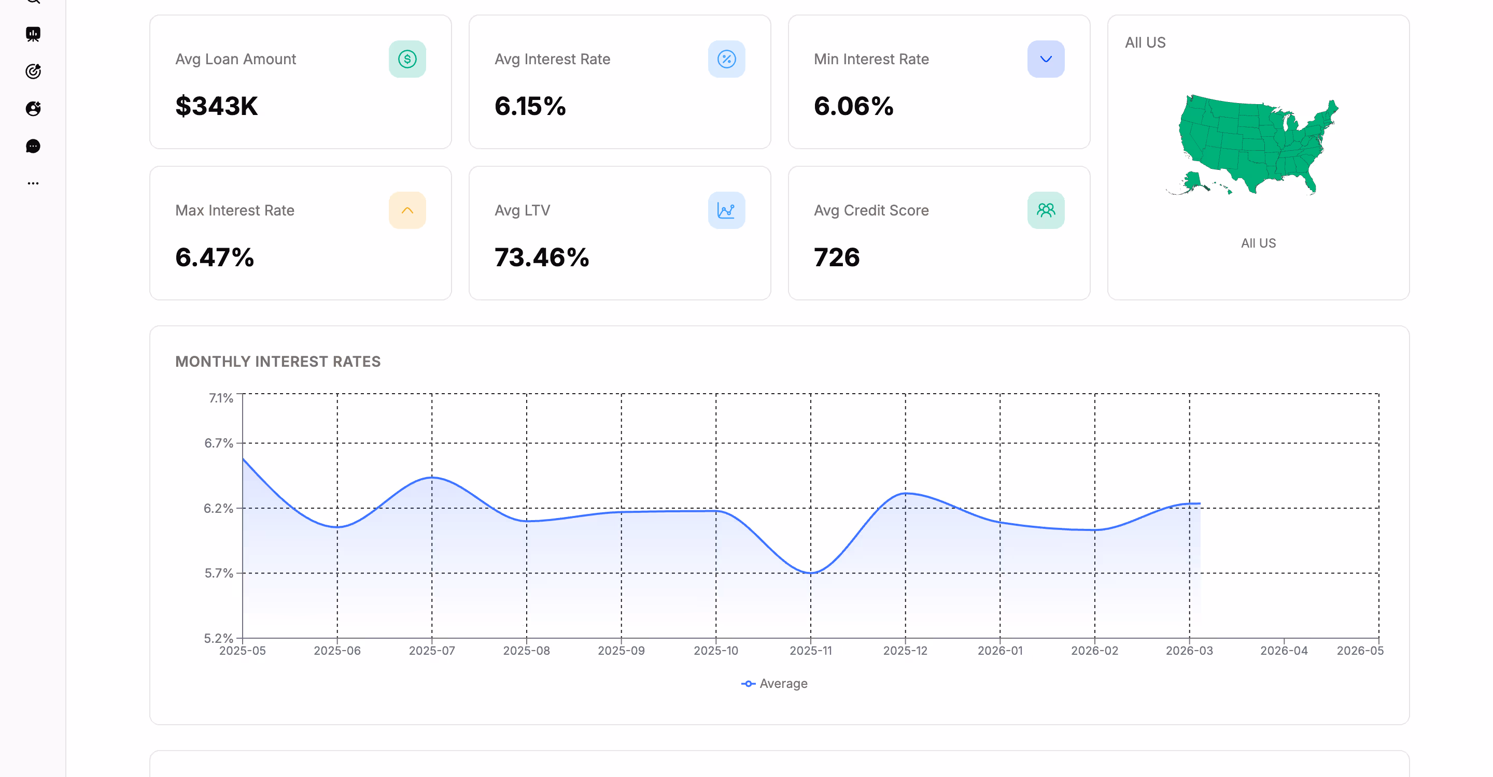Click the Avg LTV label
This screenshot has height=777, width=1493.
522,210
